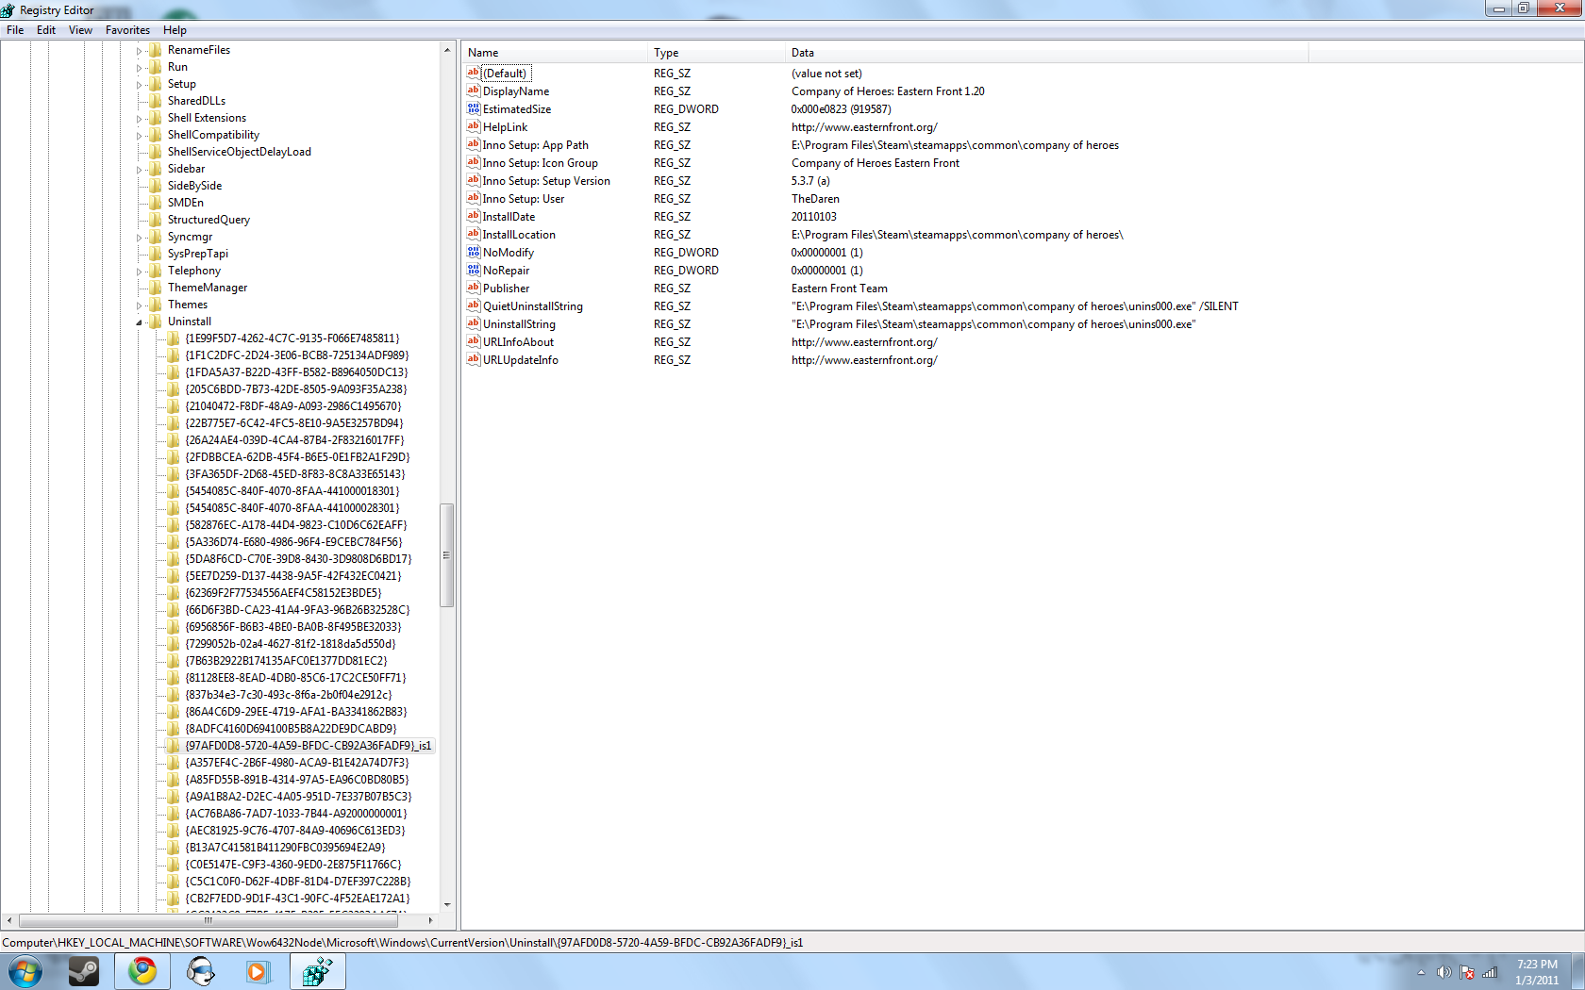This screenshot has width=1585, height=990.
Task: Select the 'Inno Setup: User' value
Action: tap(524, 199)
